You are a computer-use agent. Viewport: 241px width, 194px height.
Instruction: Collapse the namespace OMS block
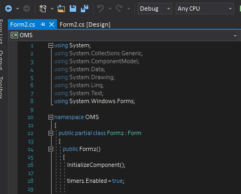51,117
